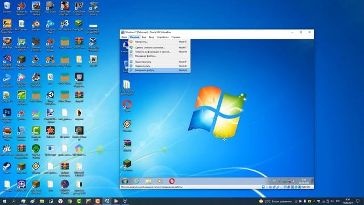Choose Завершить работу menu entry
The image size is (364, 205).
click(159, 70)
